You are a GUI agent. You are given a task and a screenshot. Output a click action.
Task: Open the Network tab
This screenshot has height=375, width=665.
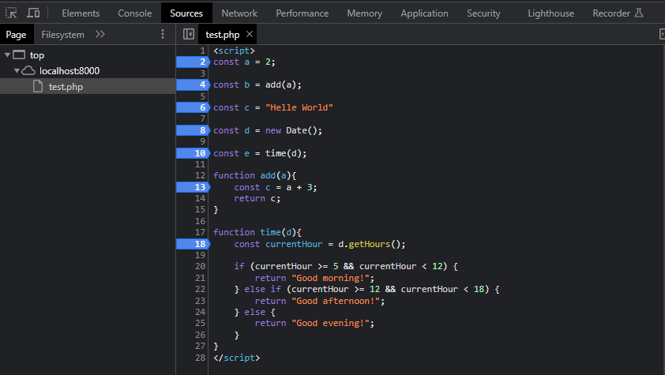[x=239, y=13]
